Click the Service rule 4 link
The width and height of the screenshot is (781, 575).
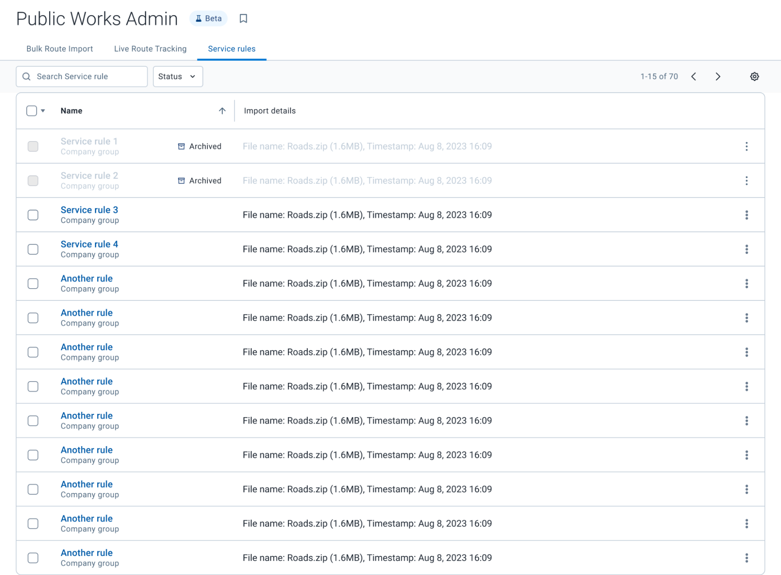pos(89,245)
